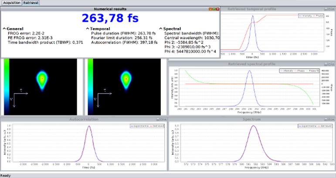Close the Retrieved temporal profile panel

coord(333,9)
